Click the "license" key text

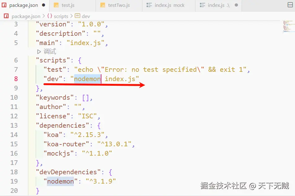(x=53, y=116)
